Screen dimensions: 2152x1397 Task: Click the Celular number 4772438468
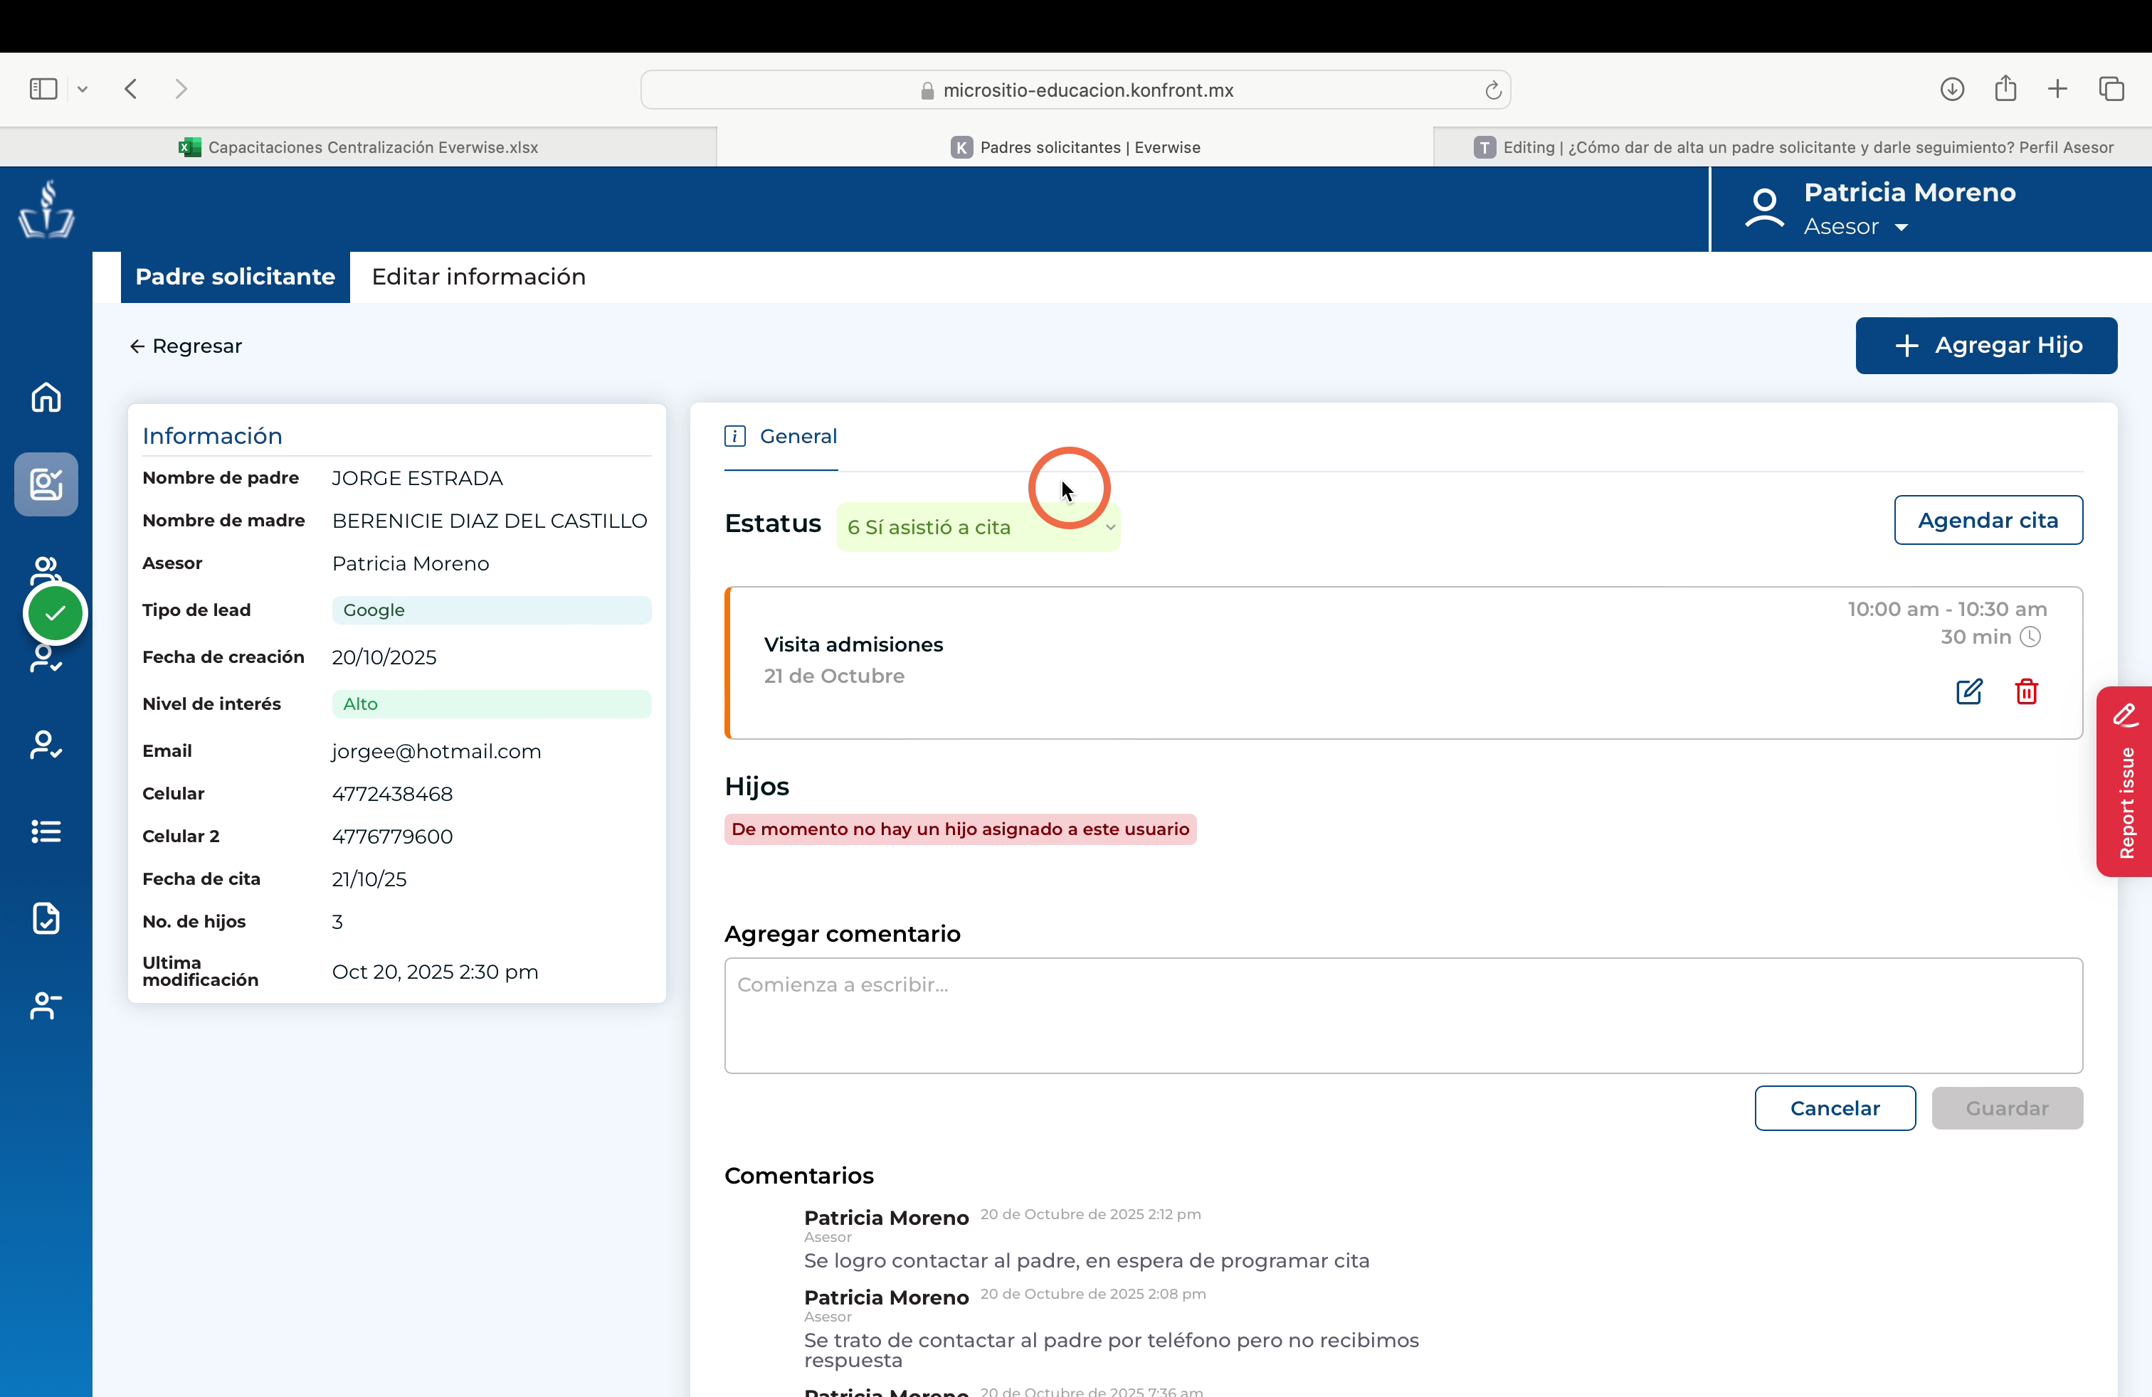pyautogui.click(x=391, y=793)
